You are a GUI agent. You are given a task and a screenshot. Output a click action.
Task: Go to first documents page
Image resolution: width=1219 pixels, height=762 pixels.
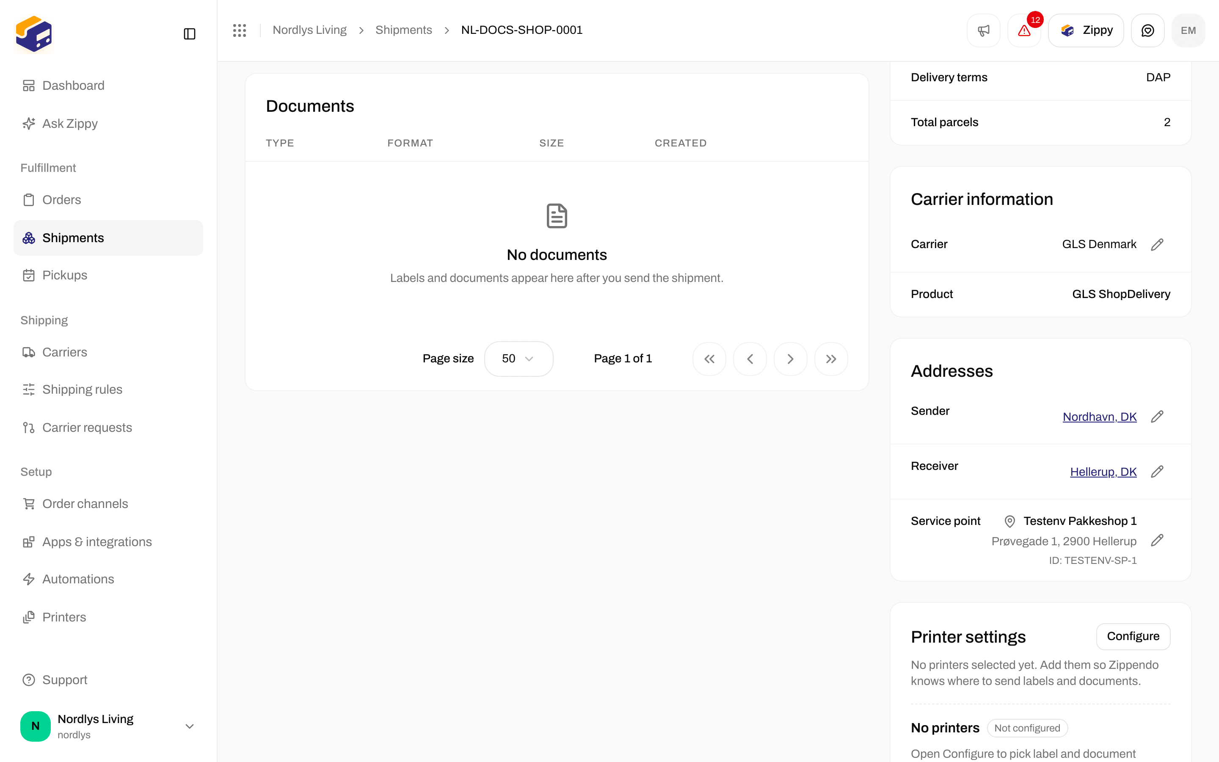[x=709, y=359]
